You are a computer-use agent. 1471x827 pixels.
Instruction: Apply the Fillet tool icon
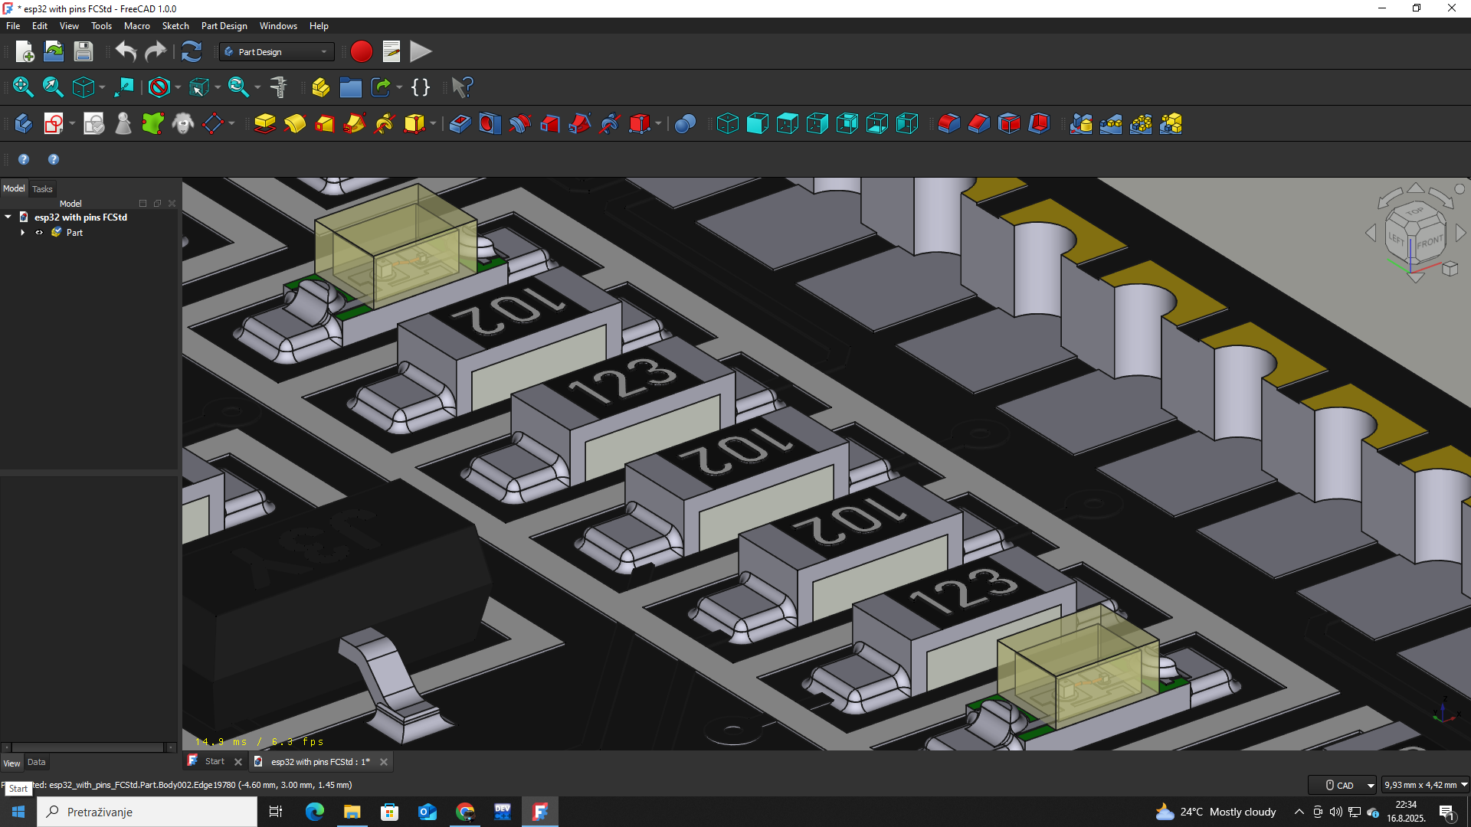click(948, 124)
